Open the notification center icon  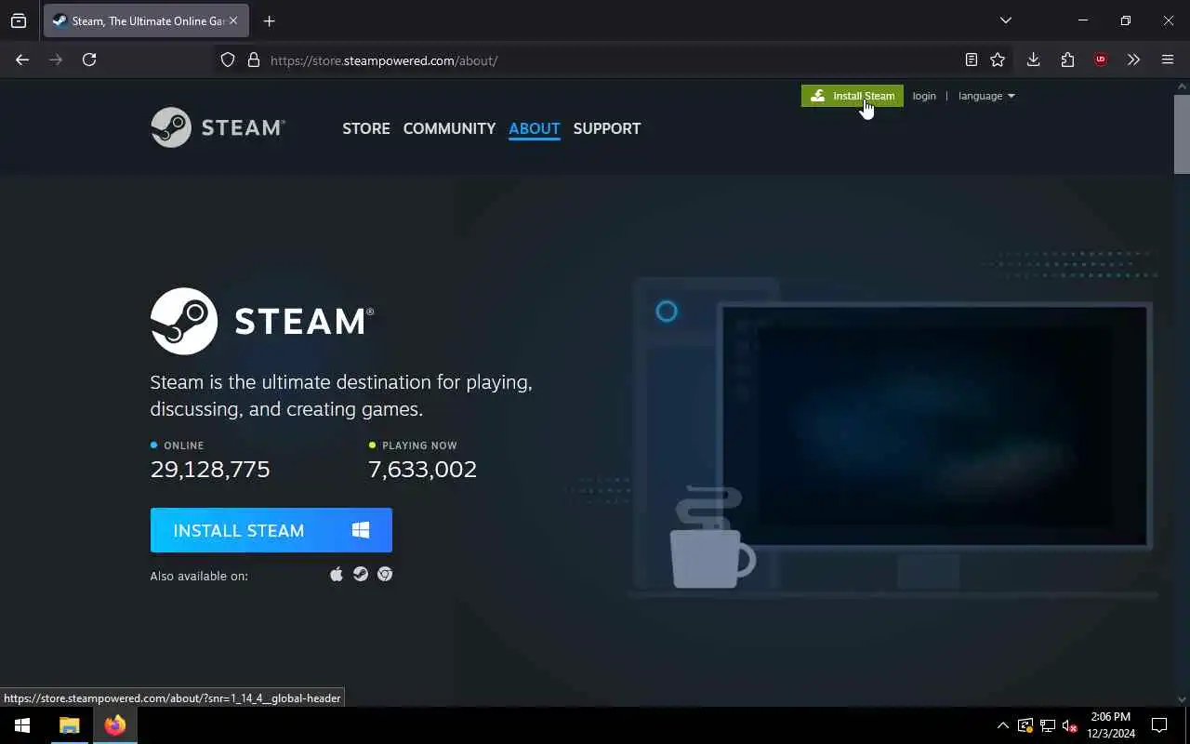click(1159, 725)
